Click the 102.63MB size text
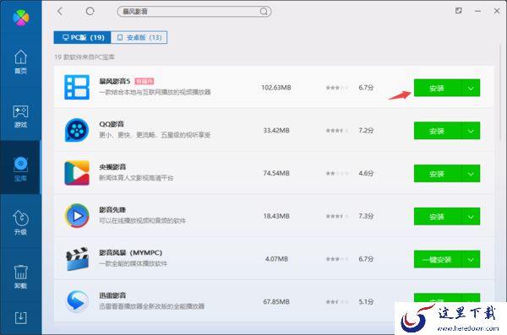Screen dimensions: 507x335 click(x=276, y=88)
